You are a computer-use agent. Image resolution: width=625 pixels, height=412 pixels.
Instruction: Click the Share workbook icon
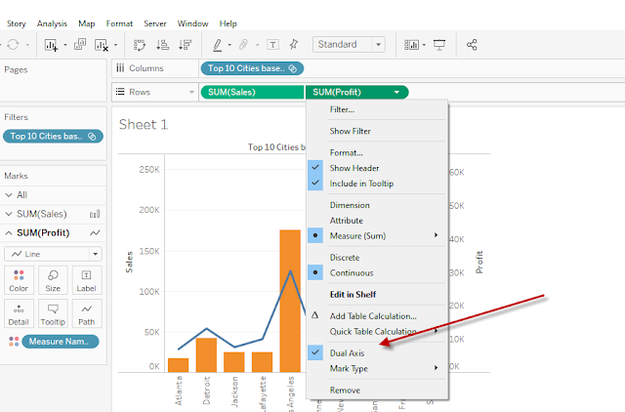click(472, 45)
